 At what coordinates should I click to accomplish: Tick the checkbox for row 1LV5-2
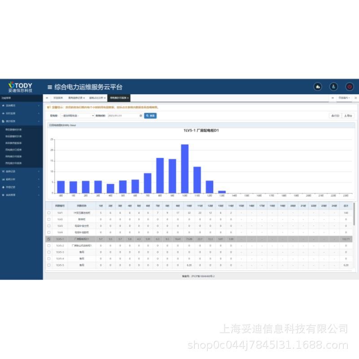[49, 245]
